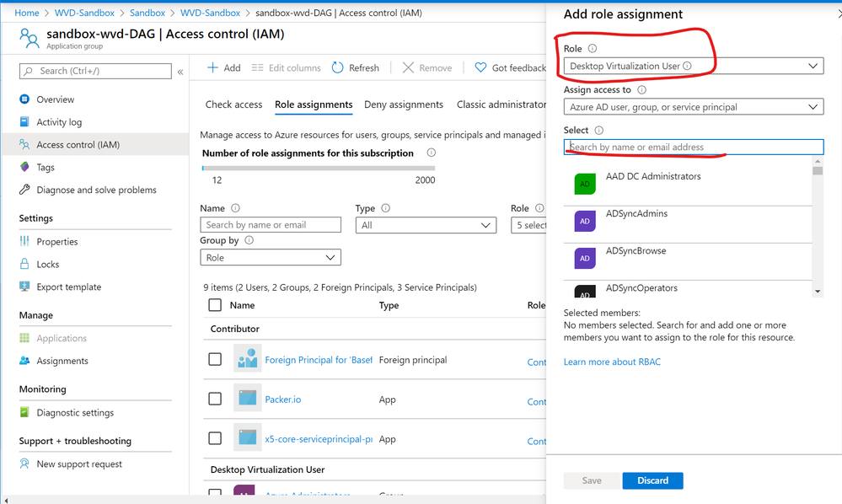Select ADSyncBrowse from the member list

point(688,261)
